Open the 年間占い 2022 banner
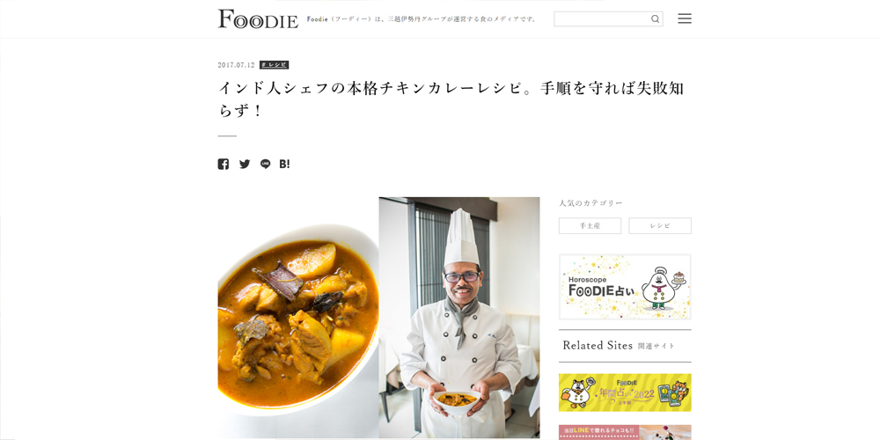This screenshot has height=440, width=880. 625,392
